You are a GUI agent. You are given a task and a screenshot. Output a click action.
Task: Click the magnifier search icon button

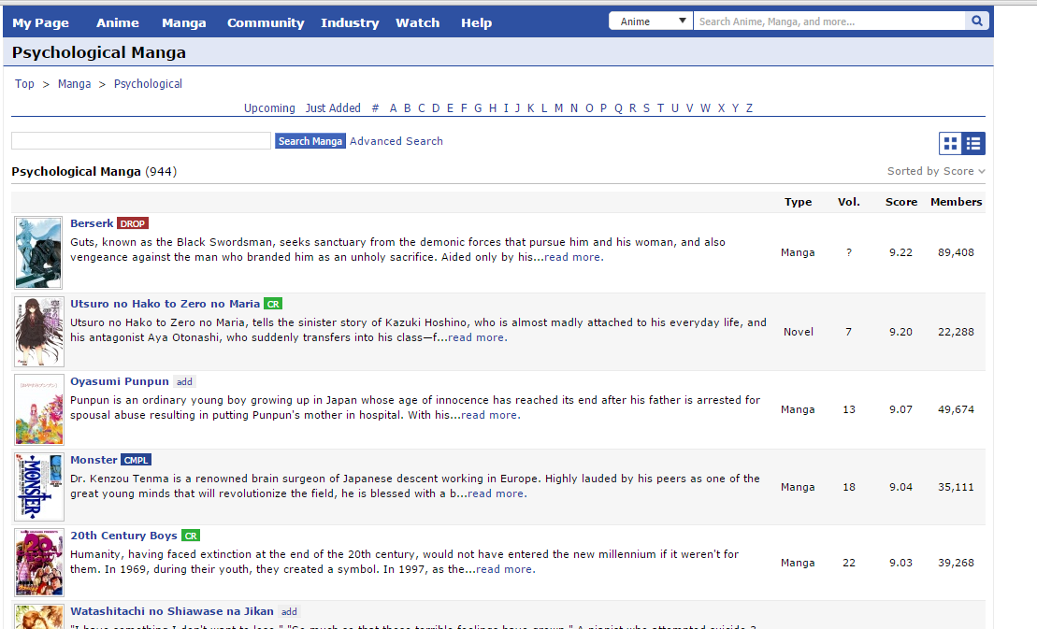977,21
